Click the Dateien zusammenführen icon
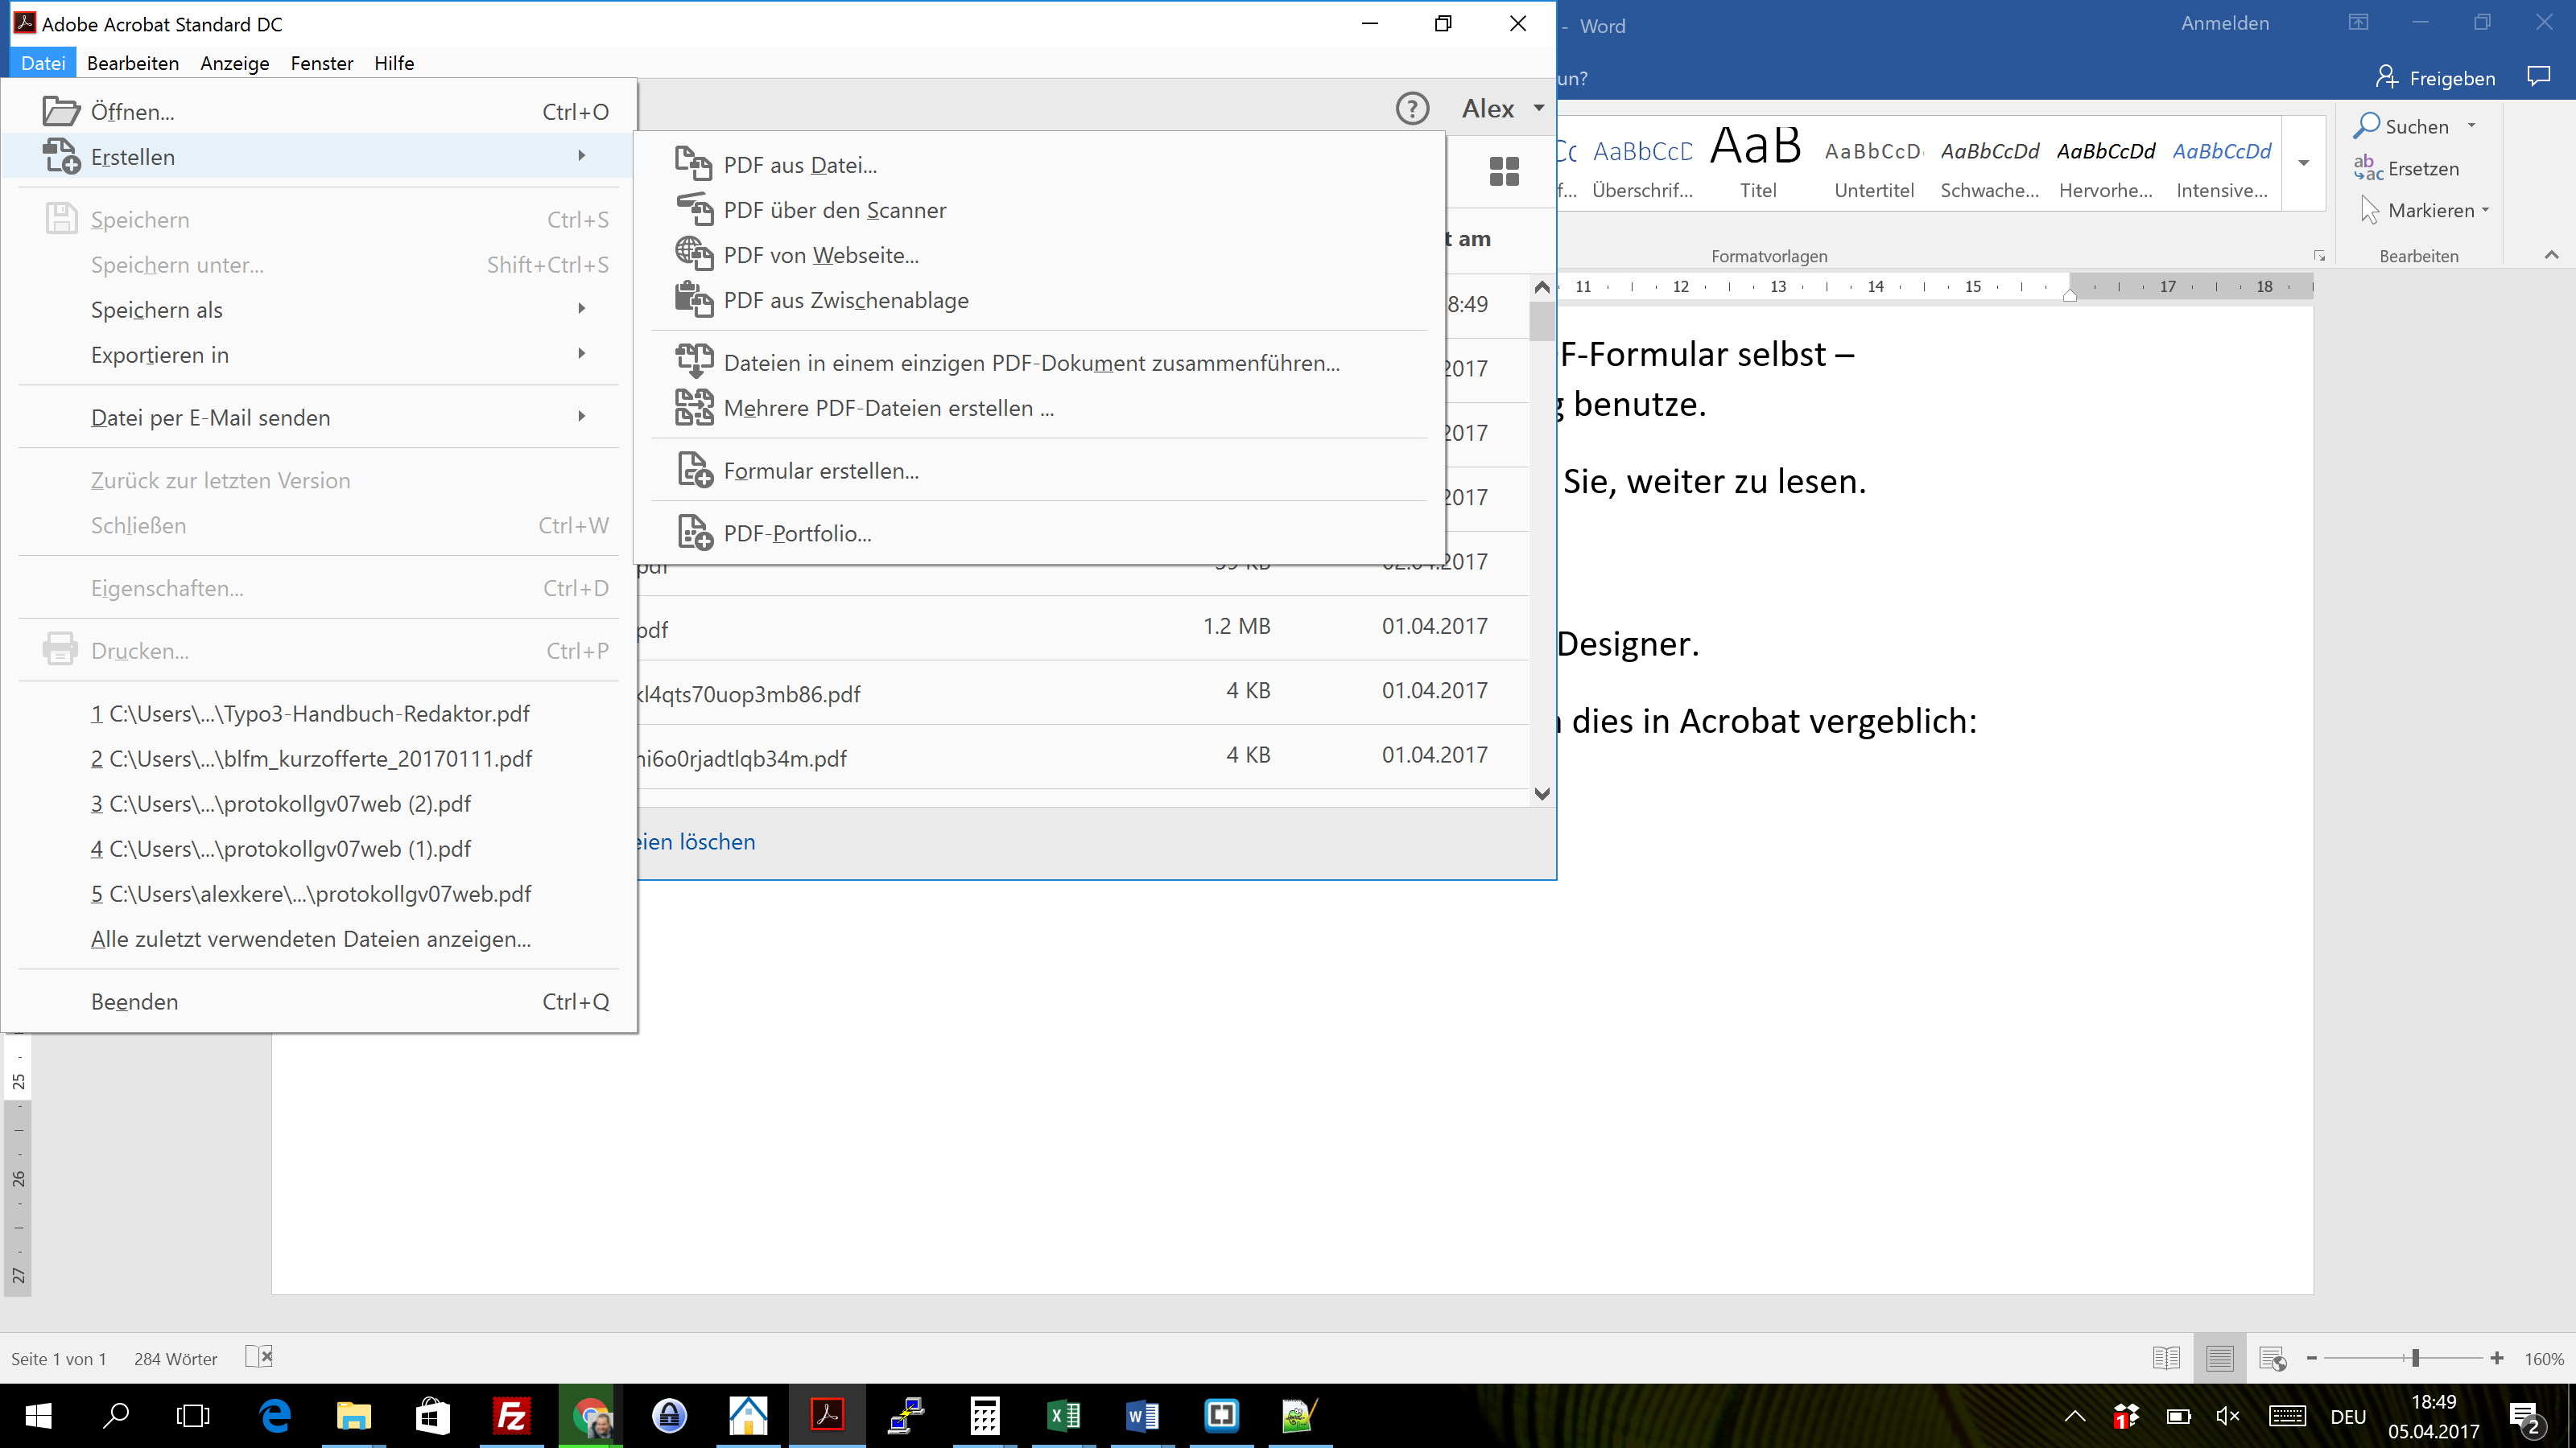 [x=693, y=362]
